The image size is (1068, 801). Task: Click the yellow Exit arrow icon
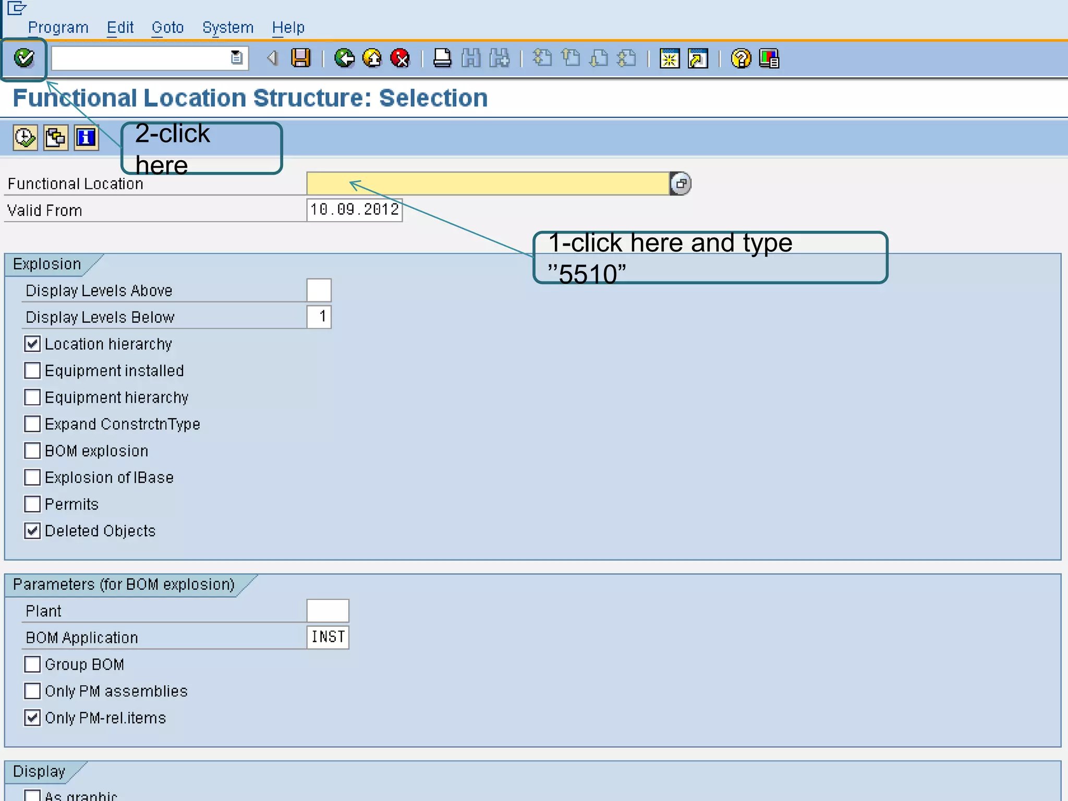pos(372,58)
